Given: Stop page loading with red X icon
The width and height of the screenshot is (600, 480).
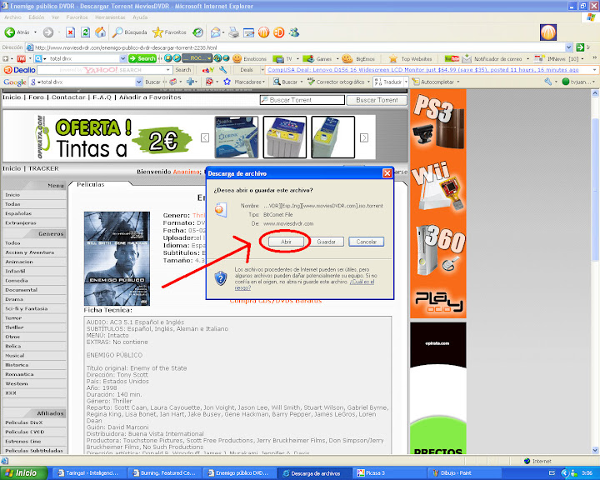Looking at the screenshot, I should (x=70, y=32).
